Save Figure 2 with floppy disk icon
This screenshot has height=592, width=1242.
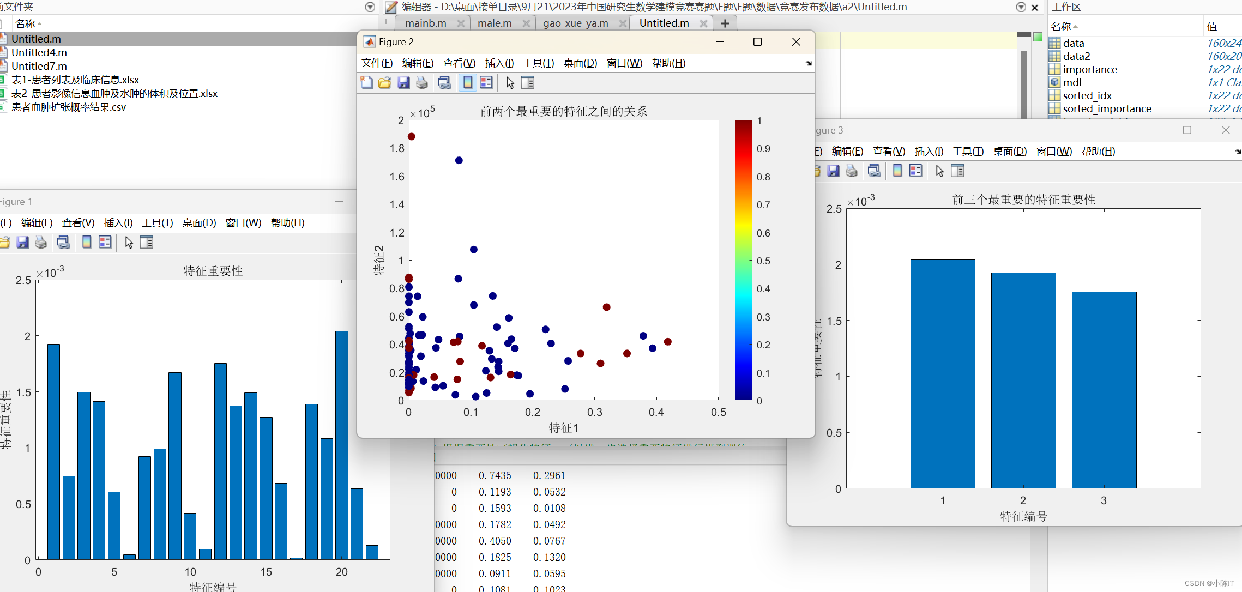[x=403, y=83]
